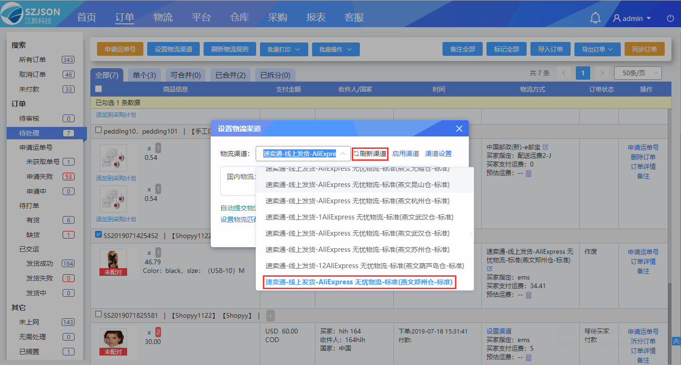Open the admin user menu
This screenshot has width=681, height=365.
(x=632, y=19)
